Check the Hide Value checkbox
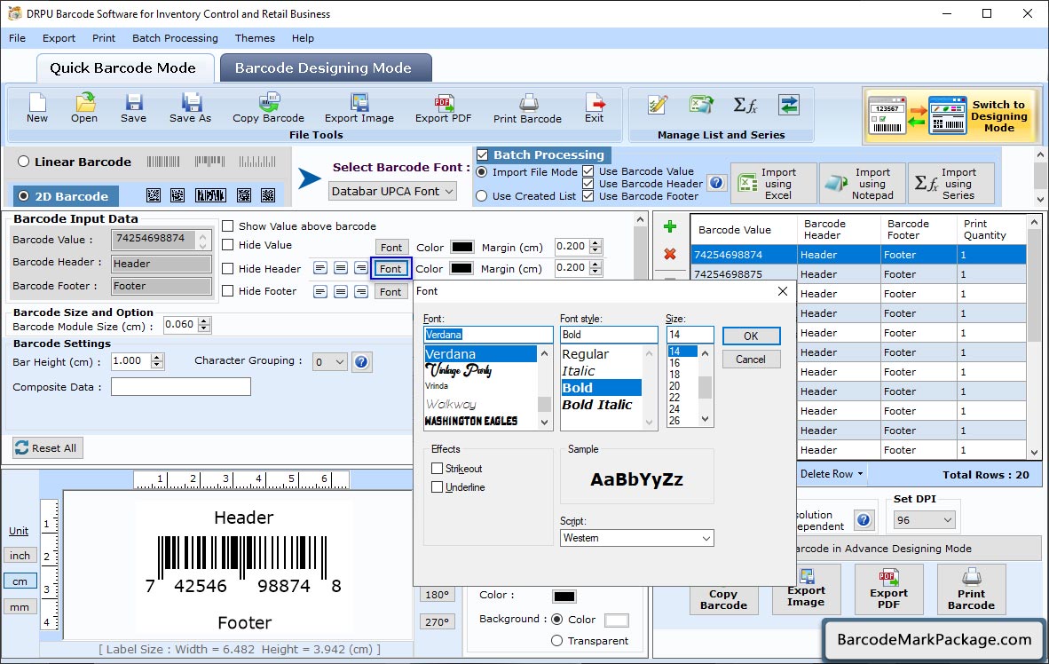The image size is (1049, 664). coord(228,245)
